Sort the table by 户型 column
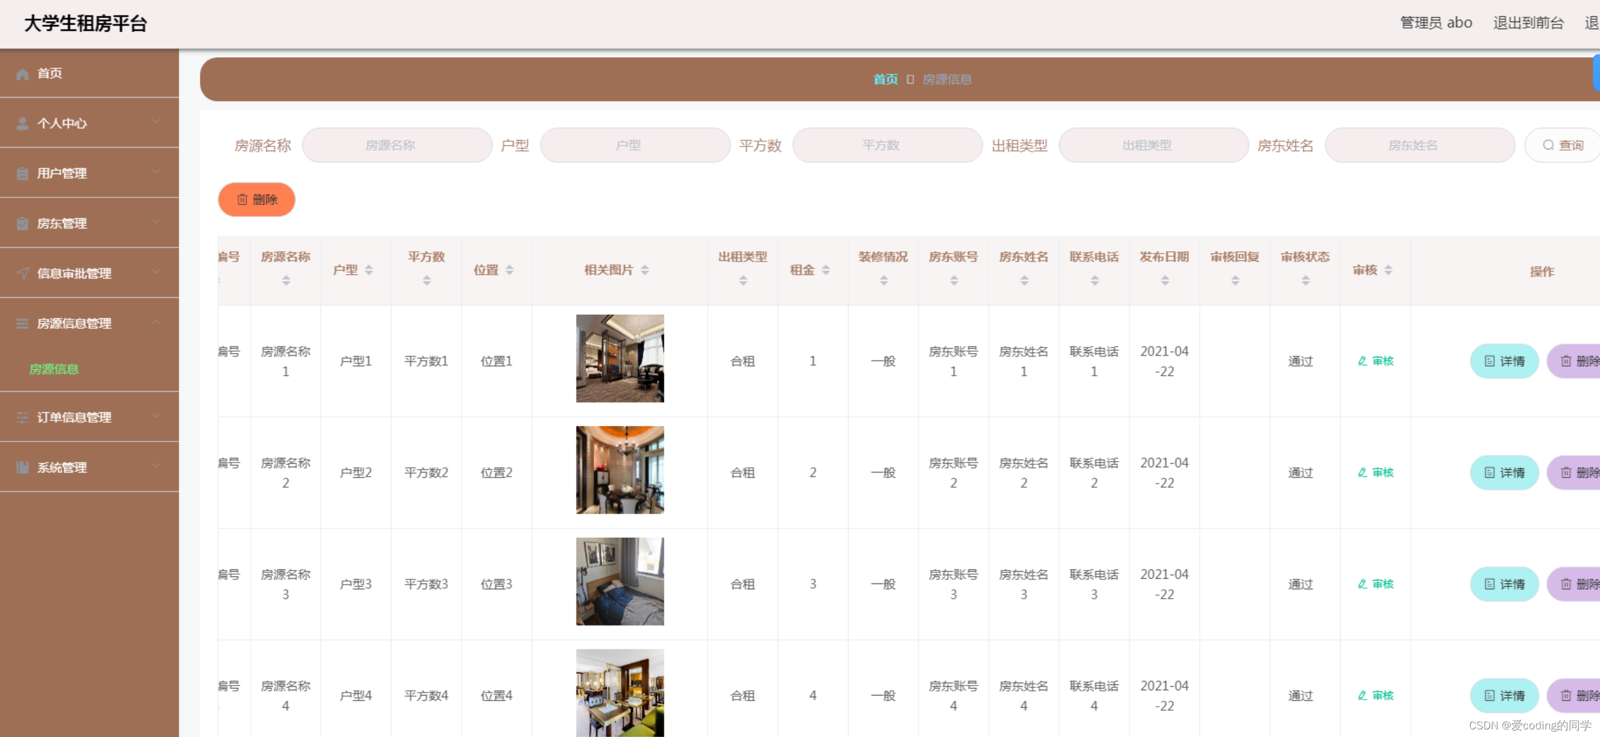The width and height of the screenshot is (1600, 737). tap(369, 270)
